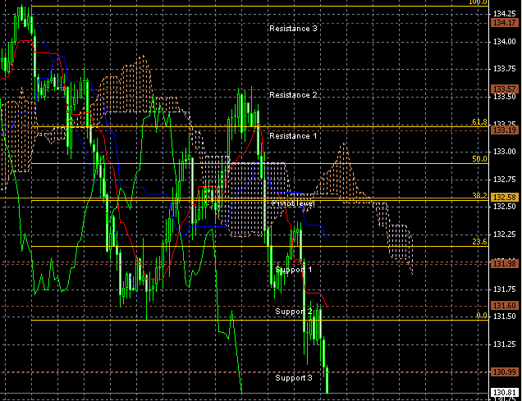Click the 133.75 price scale value

coord(505,69)
